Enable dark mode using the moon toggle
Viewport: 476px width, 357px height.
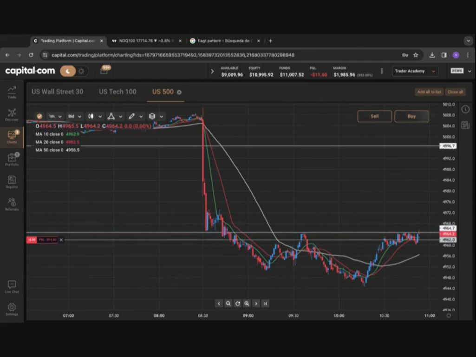click(68, 71)
